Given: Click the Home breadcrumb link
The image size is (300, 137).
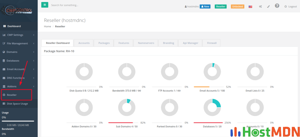Looking at the screenshot, I should pyautogui.click(x=47, y=26).
